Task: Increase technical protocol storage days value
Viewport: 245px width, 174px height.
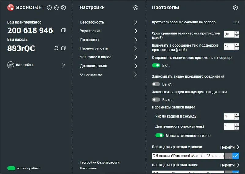Action: point(237,33)
